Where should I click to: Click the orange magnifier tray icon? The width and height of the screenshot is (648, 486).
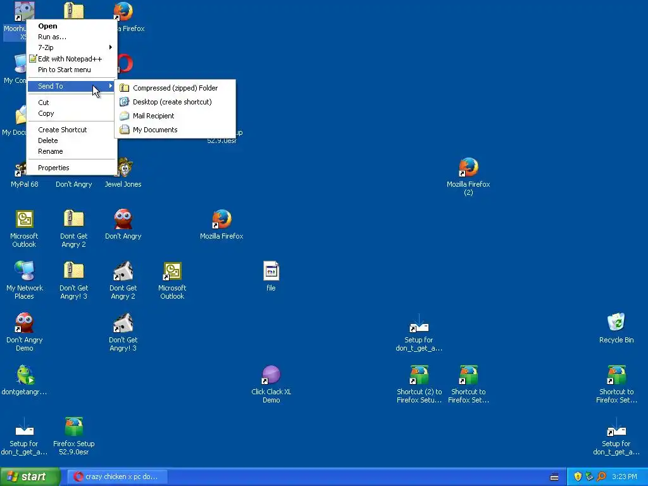pos(601,477)
